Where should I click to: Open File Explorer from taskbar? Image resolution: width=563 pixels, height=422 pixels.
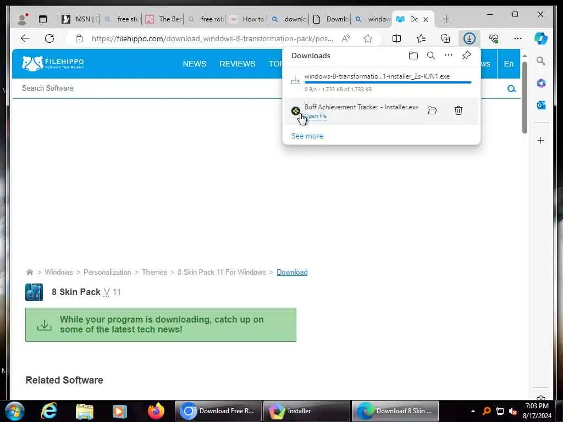85,411
